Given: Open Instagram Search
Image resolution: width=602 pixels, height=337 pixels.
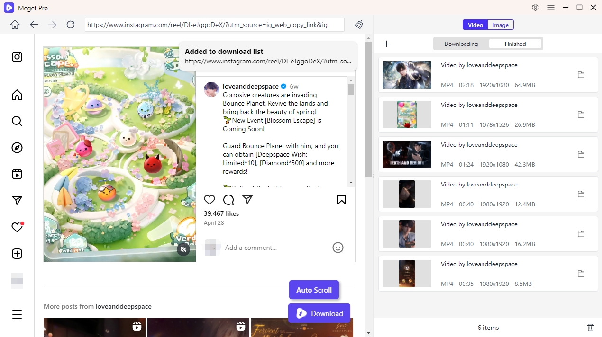Looking at the screenshot, I should (17, 121).
